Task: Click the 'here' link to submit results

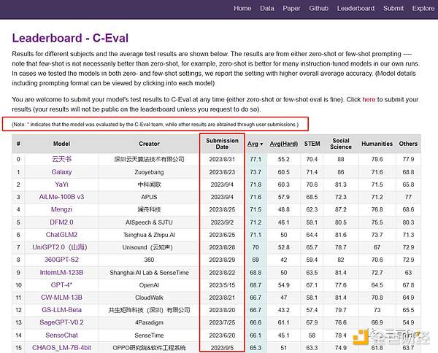Action: click(369, 99)
